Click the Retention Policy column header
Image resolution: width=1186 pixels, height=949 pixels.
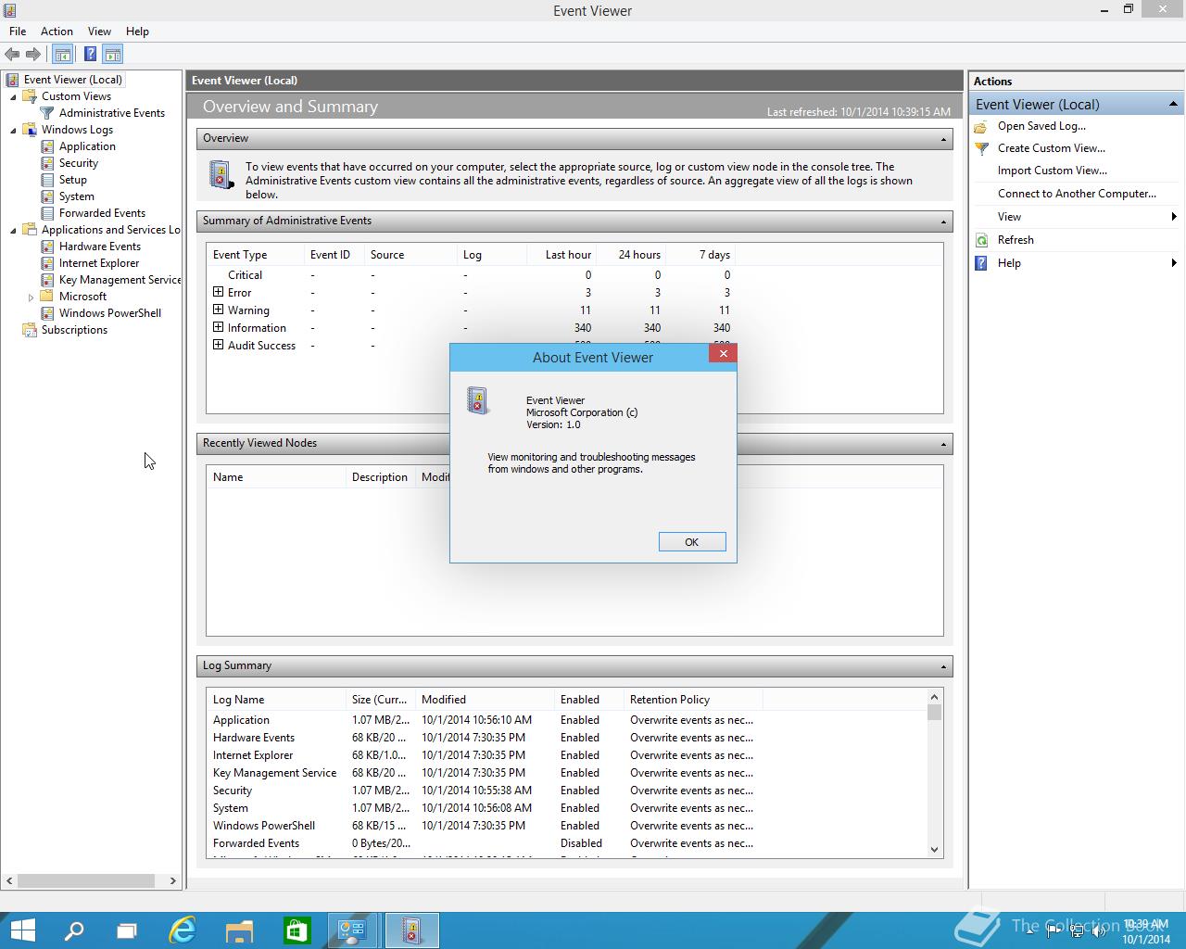[x=693, y=700]
